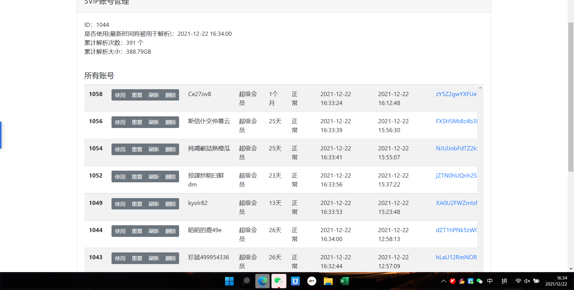This screenshot has height=290, width=574.
Task: Click the page scrollbar down arrow
Action: coord(571,269)
